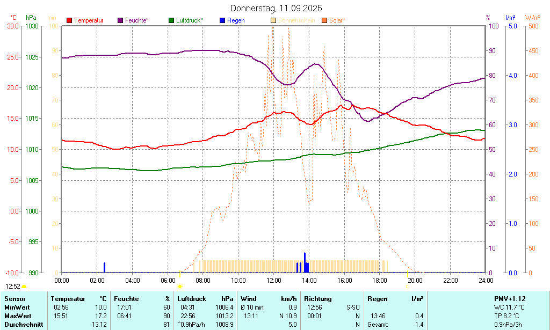The image size is (550, 330).
Task: Click the Regen legend label
Action: pyautogui.click(x=236, y=20)
